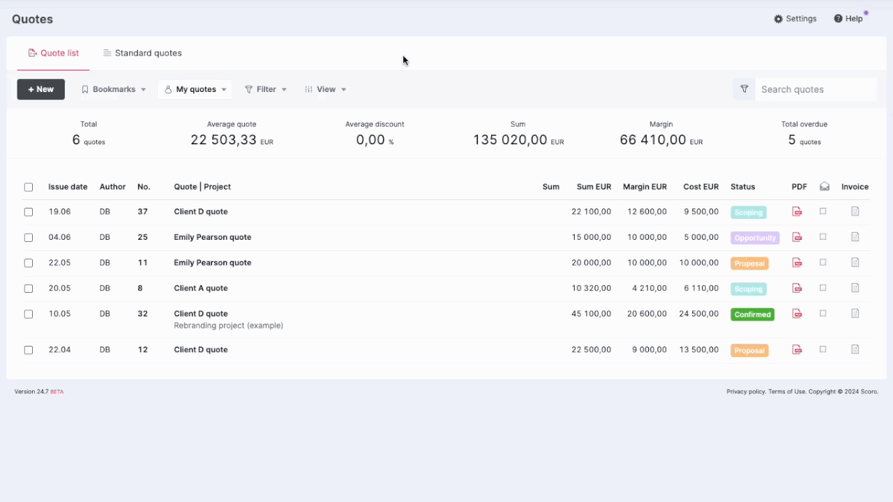
Task: Check the row for quote 25
Action: [x=29, y=238]
